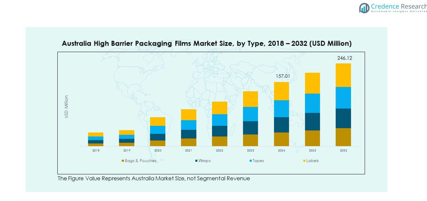Select the 246.12 value label above 2032
The width and height of the screenshot is (427, 201).
pos(344,58)
